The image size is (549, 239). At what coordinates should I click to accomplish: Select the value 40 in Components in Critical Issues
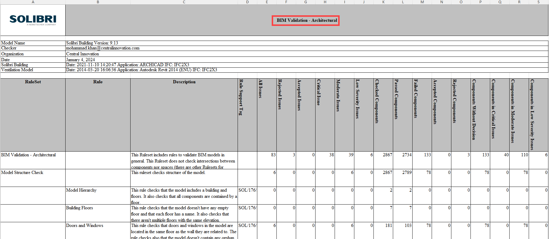pyautogui.click(x=500, y=160)
